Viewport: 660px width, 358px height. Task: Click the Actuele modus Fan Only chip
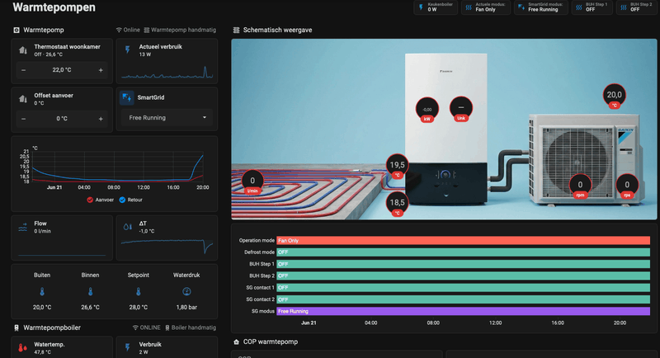pyautogui.click(x=486, y=7)
